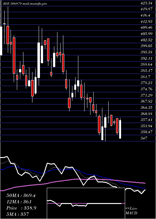Select the 402.52 price axis label
The height and width of the screenshot is (219, 156).
[x=146, y=40]
